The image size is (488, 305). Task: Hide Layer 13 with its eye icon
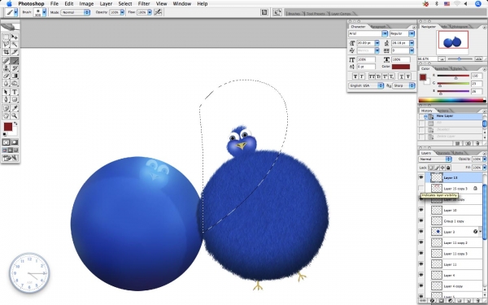(x=421, y=177)
